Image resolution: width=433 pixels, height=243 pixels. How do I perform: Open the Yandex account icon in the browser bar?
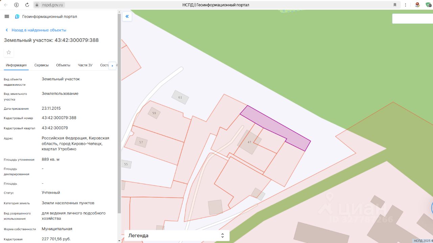pyautogui.click(x=16, y=5)
